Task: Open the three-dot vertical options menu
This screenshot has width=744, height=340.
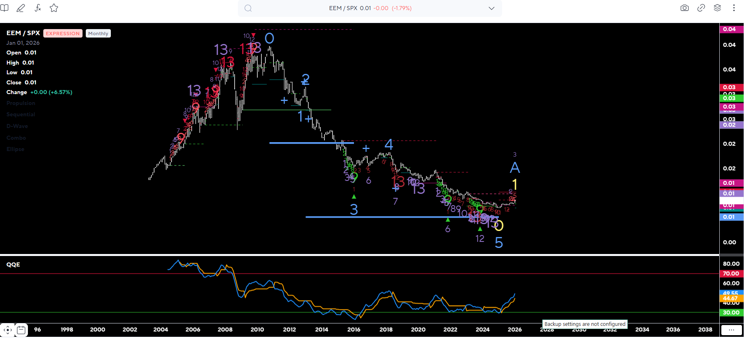Action: 734,8
